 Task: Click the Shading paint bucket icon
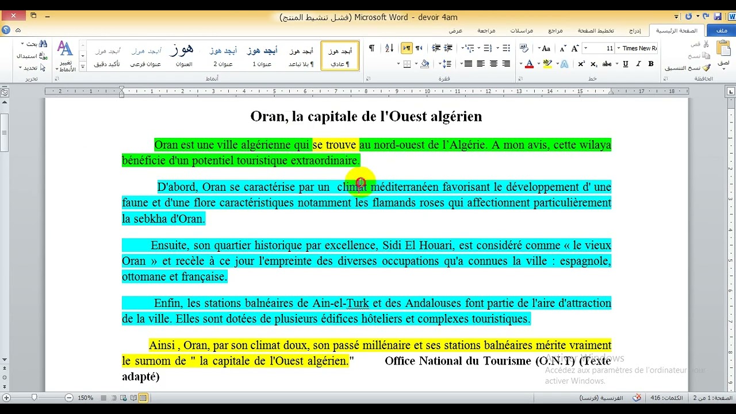click(x=425, y=64)
